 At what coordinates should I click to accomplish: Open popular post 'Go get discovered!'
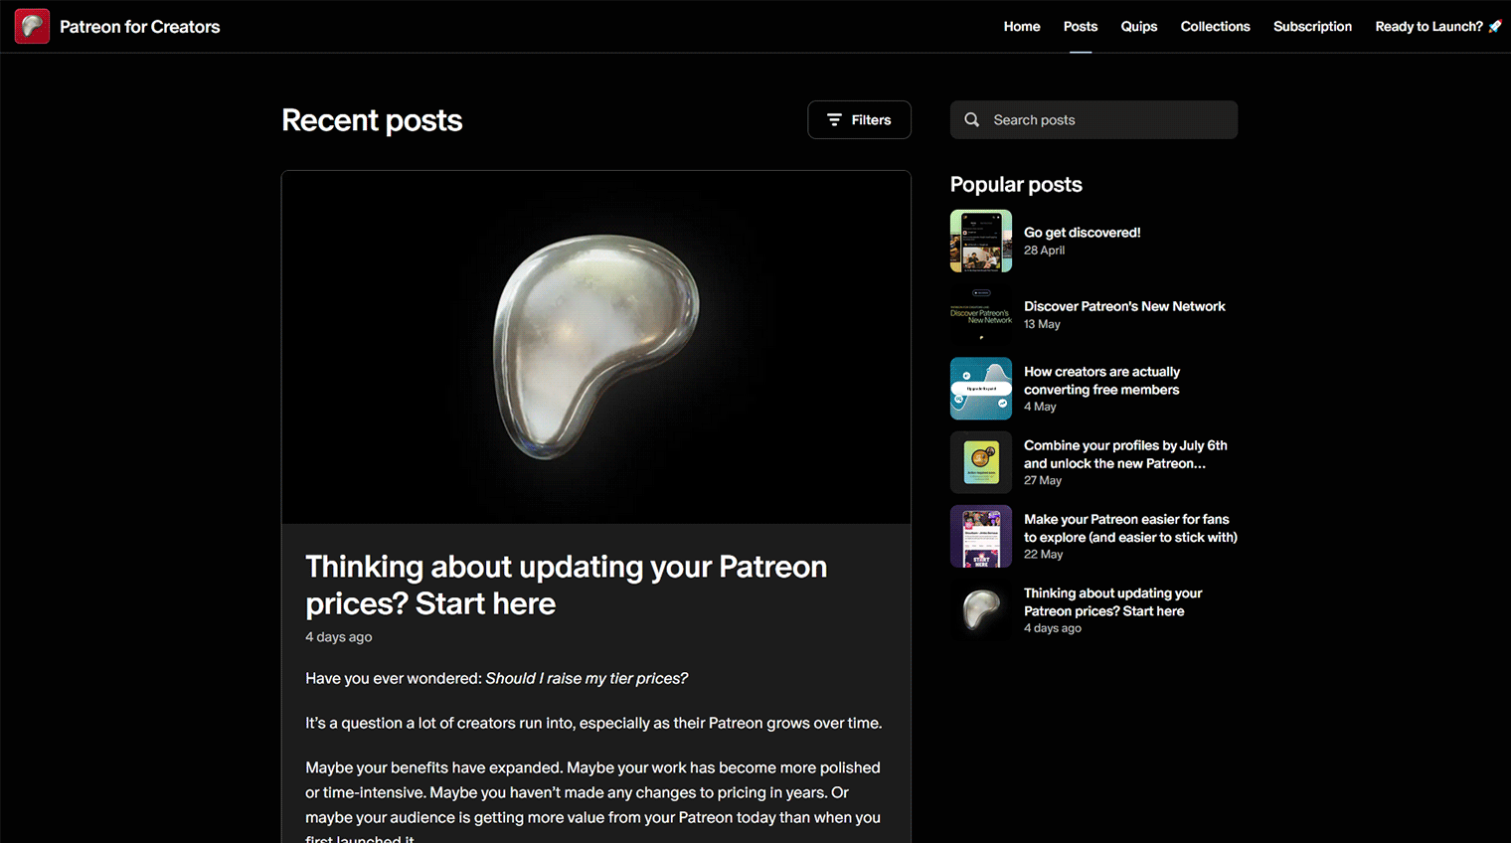[x=1082, y=233]
